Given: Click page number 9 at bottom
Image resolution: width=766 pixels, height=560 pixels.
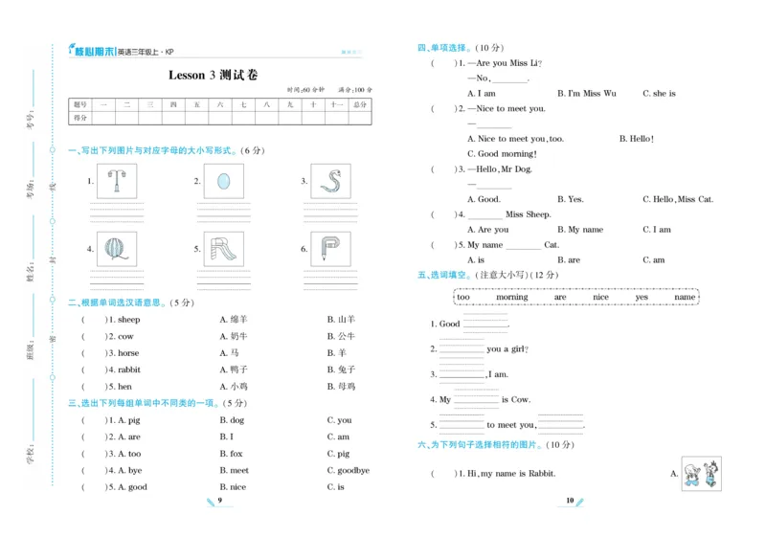Looking at the screenshot, I should pyautogui.click(x=219, y=501).
